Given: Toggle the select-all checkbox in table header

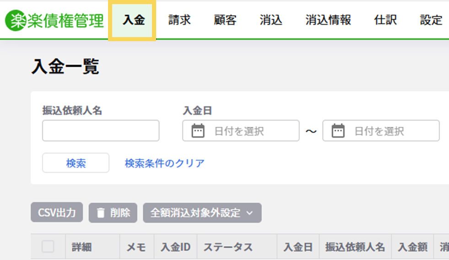Looking at the screenshot, I should pyautogui.click(x=48, y=247).
